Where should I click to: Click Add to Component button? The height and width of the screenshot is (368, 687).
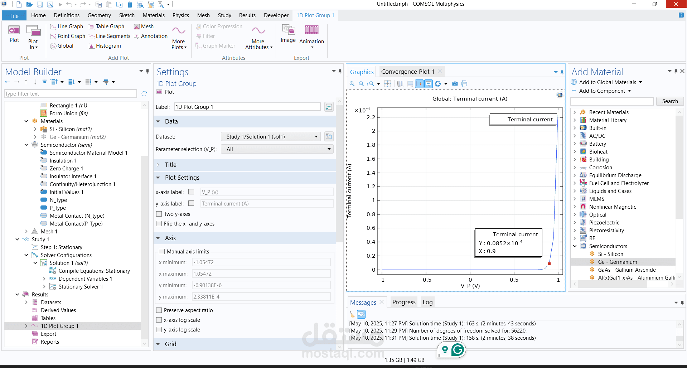click(602, 91)
